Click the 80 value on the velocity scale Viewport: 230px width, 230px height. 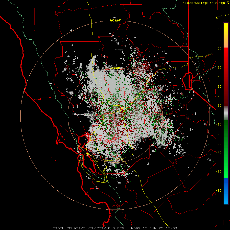(220, 39)
